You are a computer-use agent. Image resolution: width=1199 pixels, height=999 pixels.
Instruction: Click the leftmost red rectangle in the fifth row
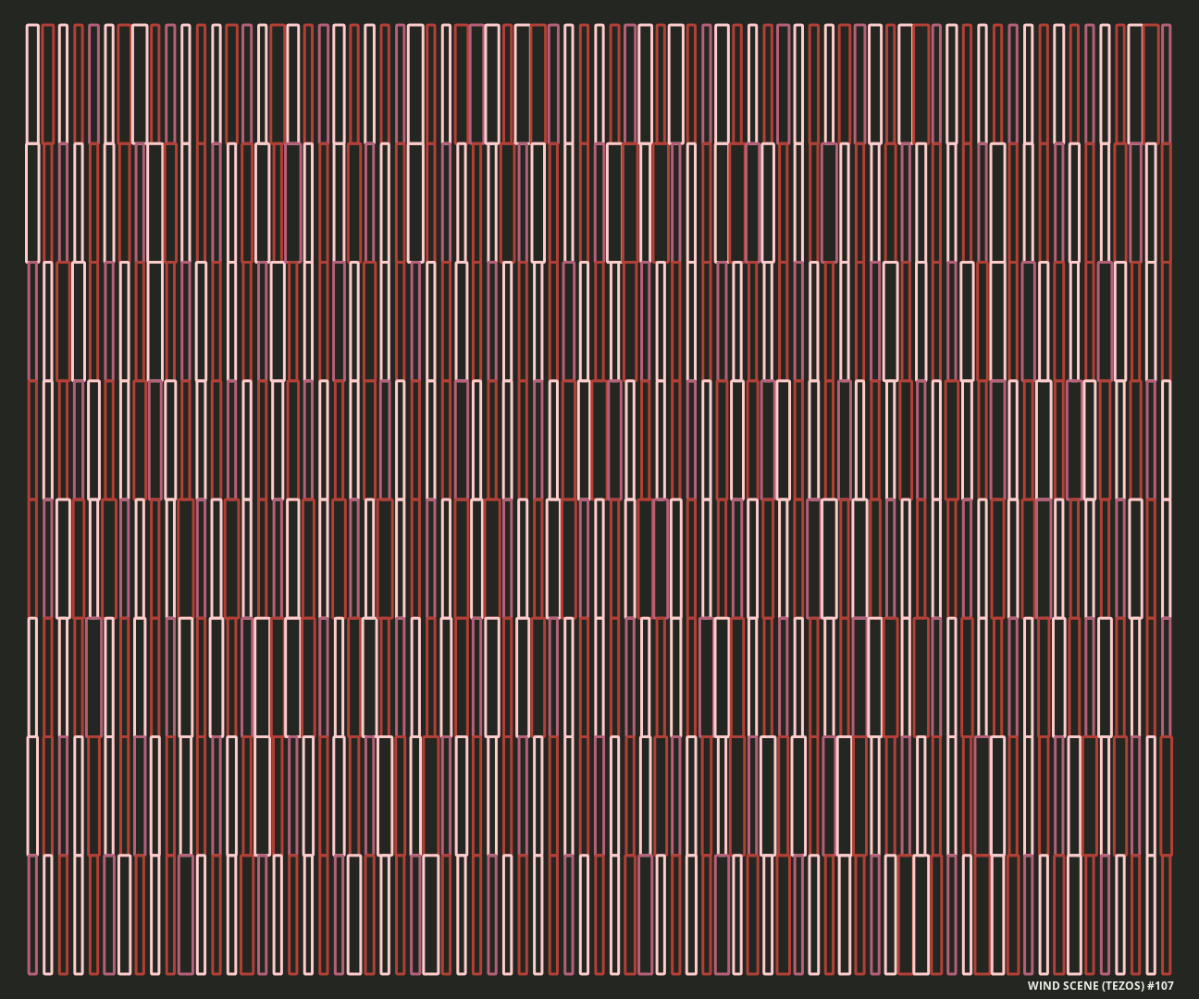pos(32,558)
